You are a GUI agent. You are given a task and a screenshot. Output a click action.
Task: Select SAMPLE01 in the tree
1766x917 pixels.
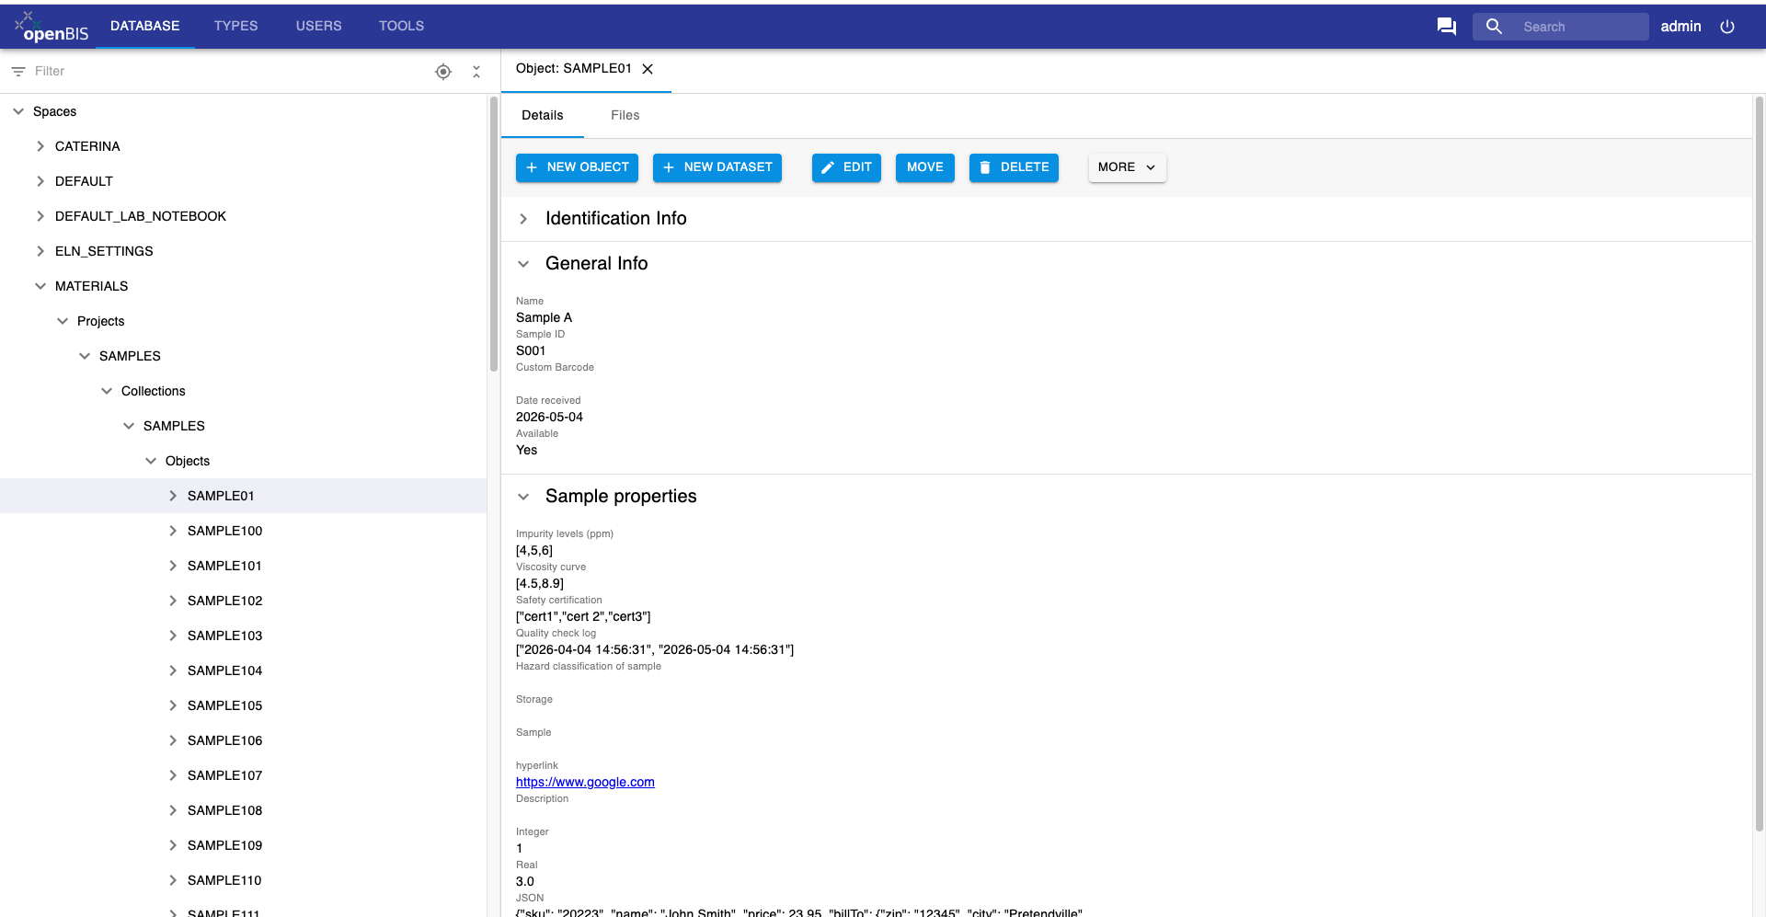click(x=221, y=496)
